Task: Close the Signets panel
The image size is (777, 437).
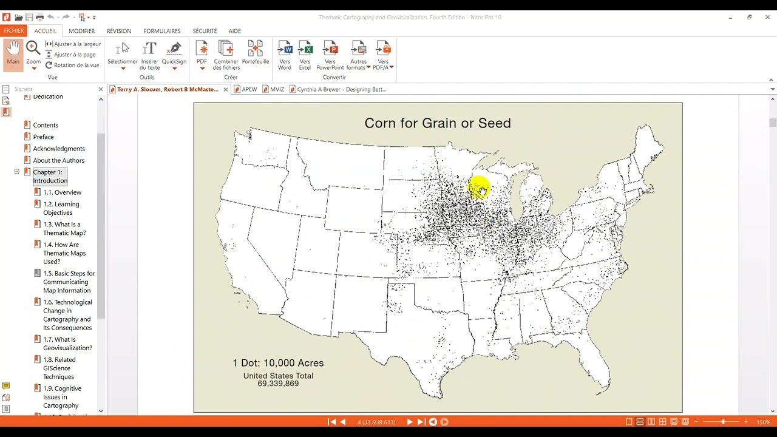Action: [101, 89]
